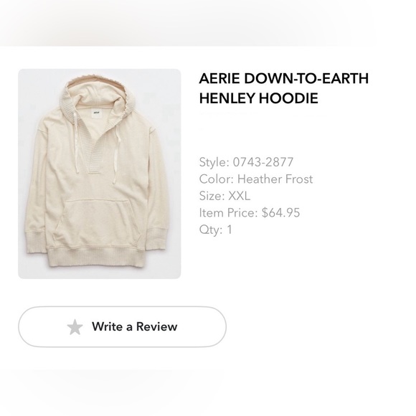Open the cream hoodie product thumbnail
The width and height of the screenshot is (416, 416).
[x=100, y=174]
